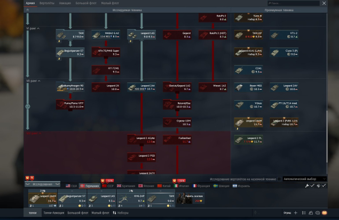Screen dimensions: 339x220
Task: Select the Leopard 1A5 card in research tree
Action: coord(141,35)
